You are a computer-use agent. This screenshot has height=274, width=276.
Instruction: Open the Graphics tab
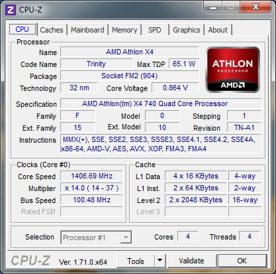pos(187,30)
